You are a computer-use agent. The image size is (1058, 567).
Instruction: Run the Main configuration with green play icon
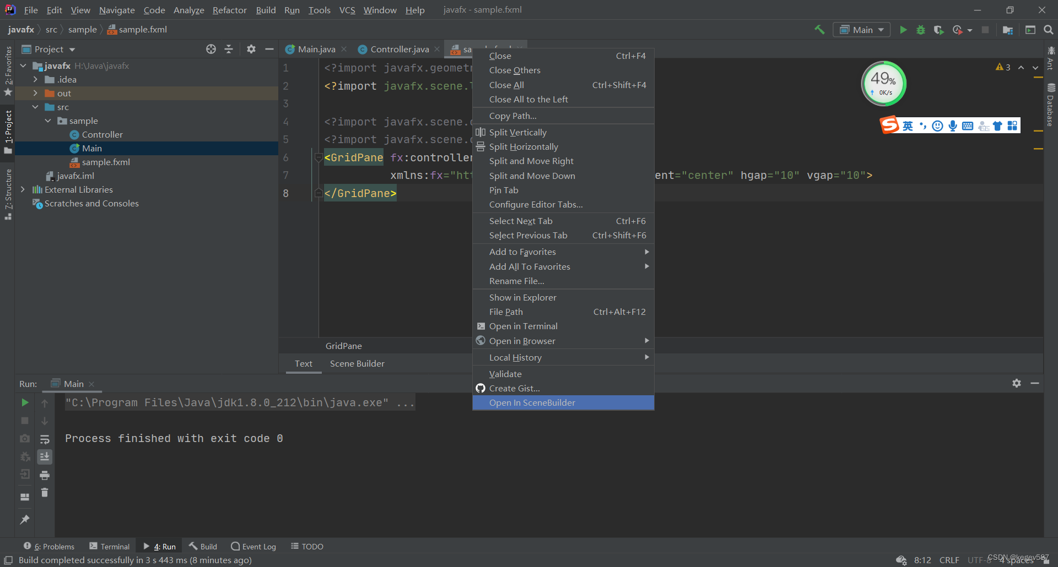coord(904,30)
